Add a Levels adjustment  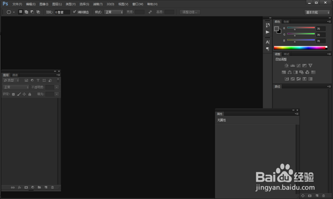click(x=293, y=65)
